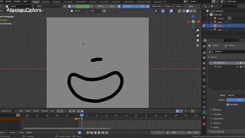Click the viewport pan hand icon
Viewport: 245px width, 138px height.
[198, 36]
